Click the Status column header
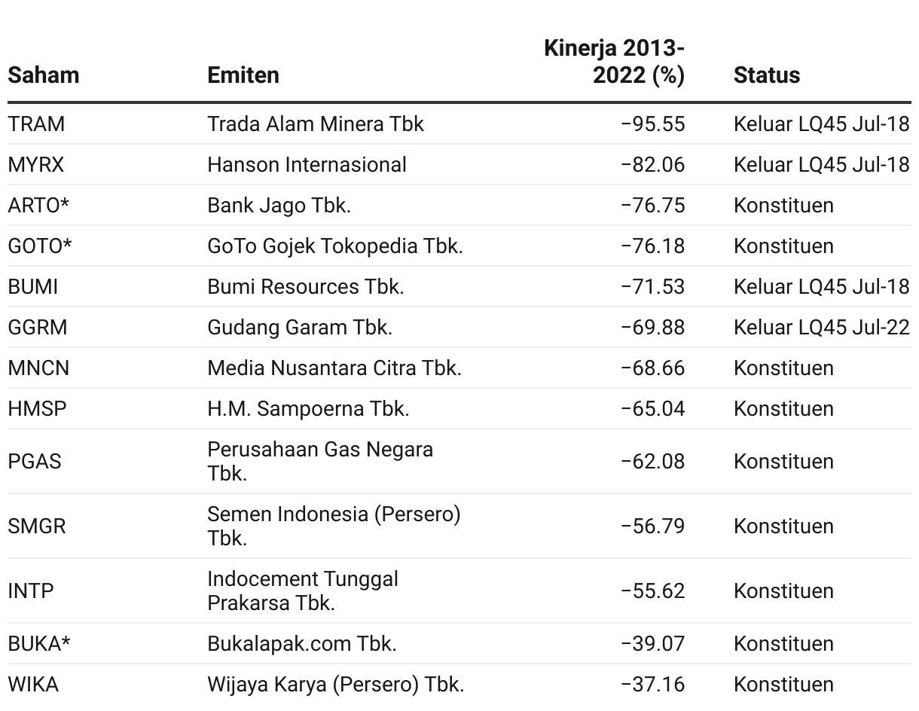Screen dimensions: 919x711 [767, 75]
